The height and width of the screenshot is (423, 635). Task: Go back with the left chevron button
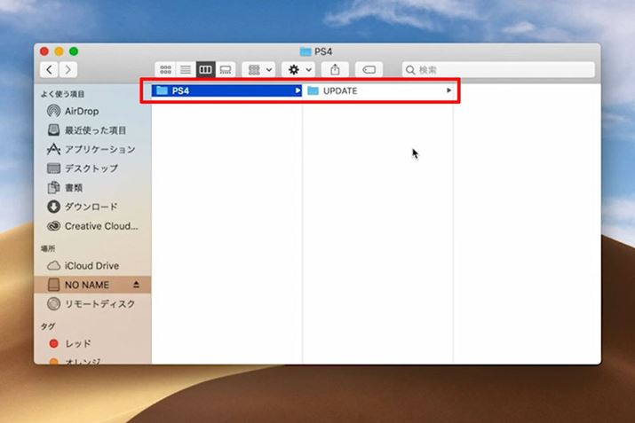point(49,70)
